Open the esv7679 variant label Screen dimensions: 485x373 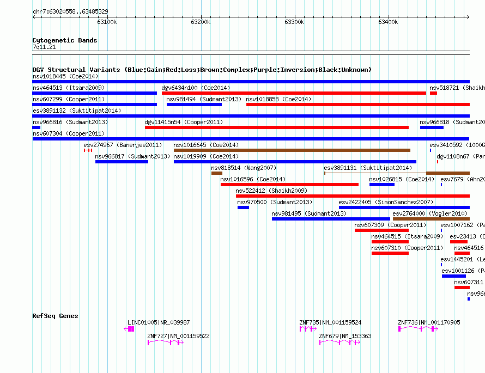463,179
